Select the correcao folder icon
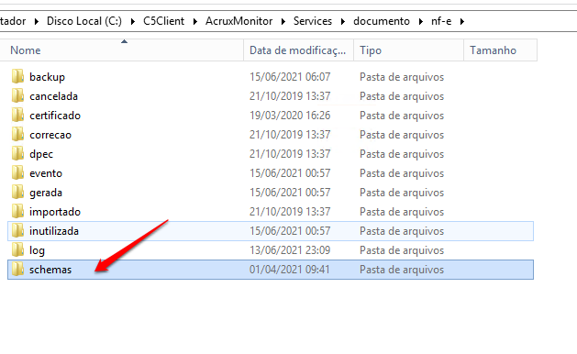577x354 pixels. (17, 134)
